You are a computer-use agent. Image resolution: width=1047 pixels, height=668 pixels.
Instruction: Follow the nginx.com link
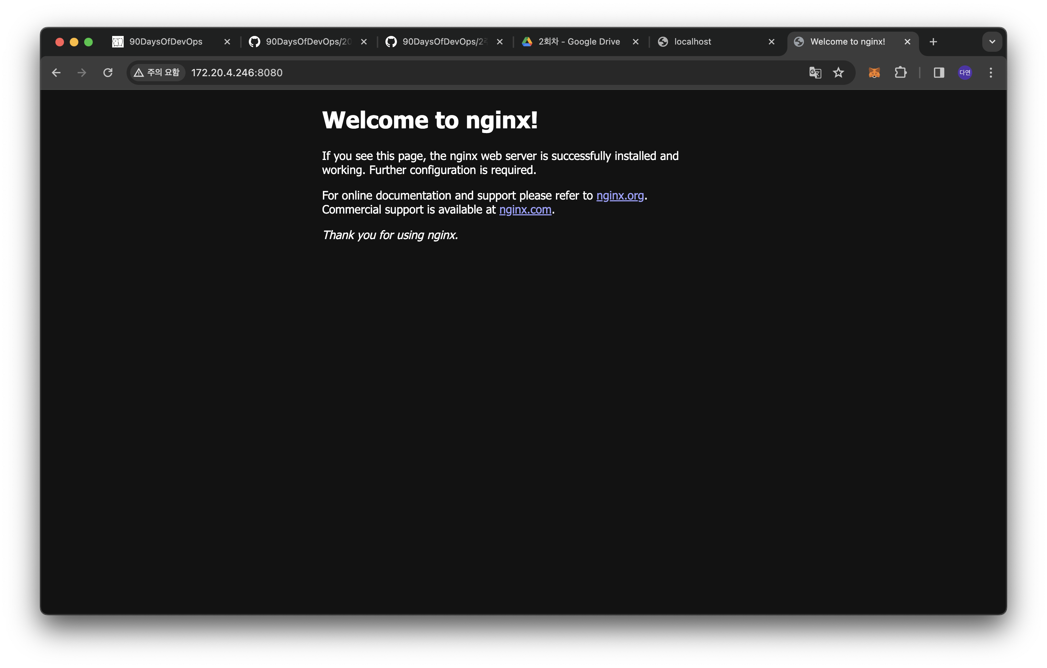[x=525, y=210]
